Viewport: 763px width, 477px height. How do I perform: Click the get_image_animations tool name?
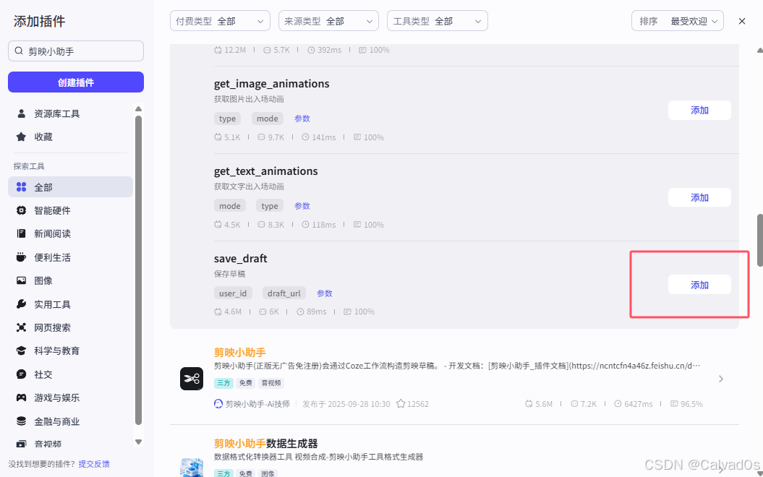click(x=271, y=84)
